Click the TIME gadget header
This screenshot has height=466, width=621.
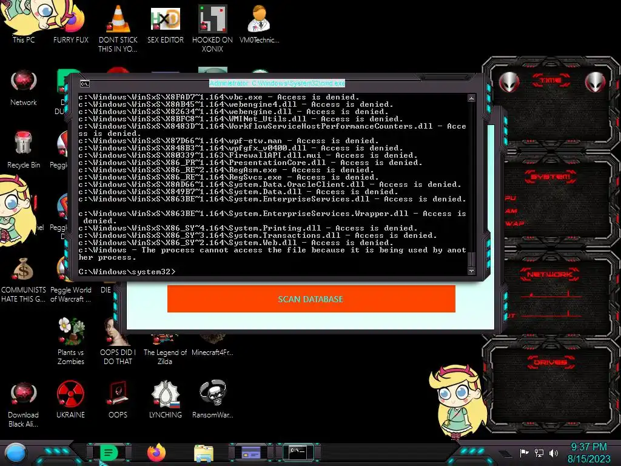point(551,81)
